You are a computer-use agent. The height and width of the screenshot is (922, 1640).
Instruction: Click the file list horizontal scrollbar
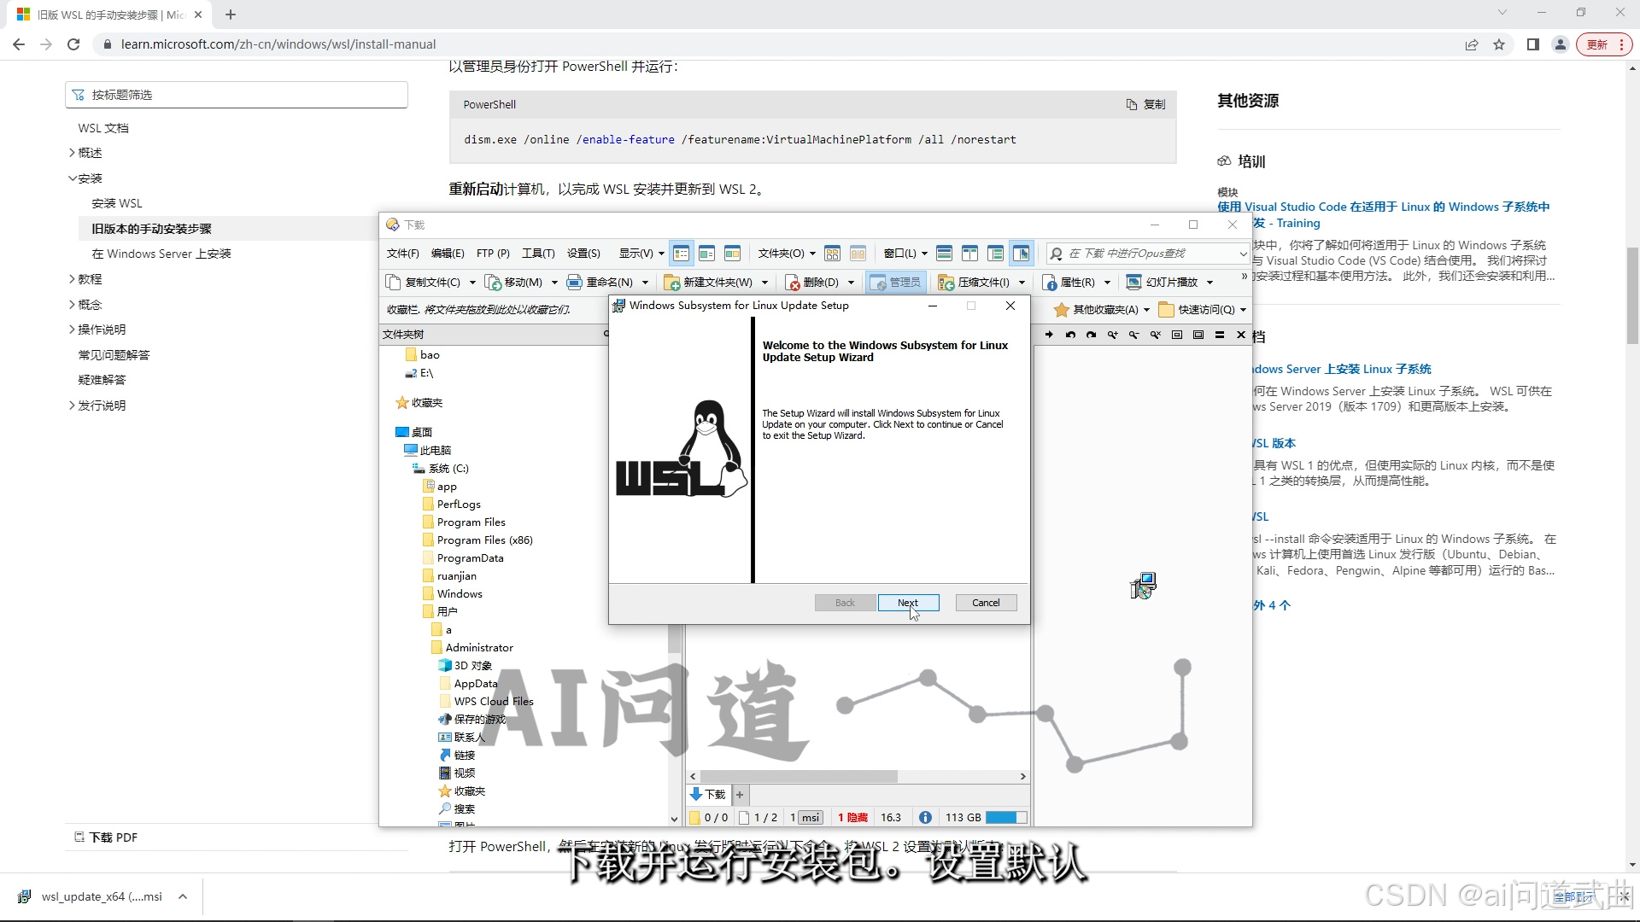(799, 777)
